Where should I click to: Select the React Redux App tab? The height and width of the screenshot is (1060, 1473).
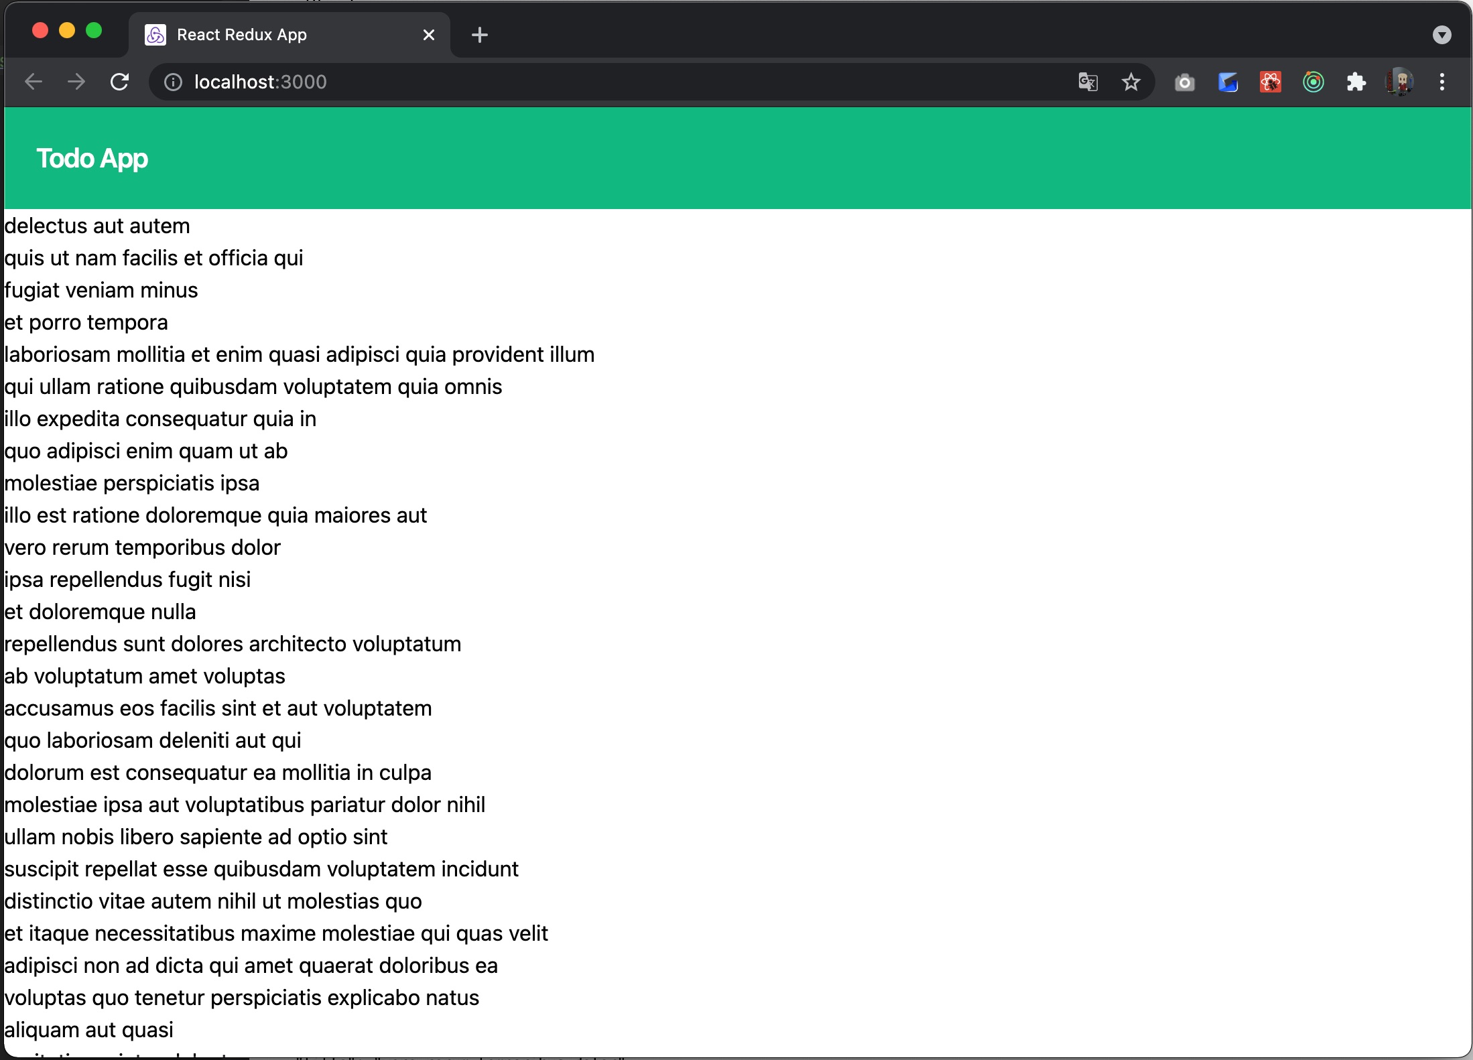[x=268, y=35]
